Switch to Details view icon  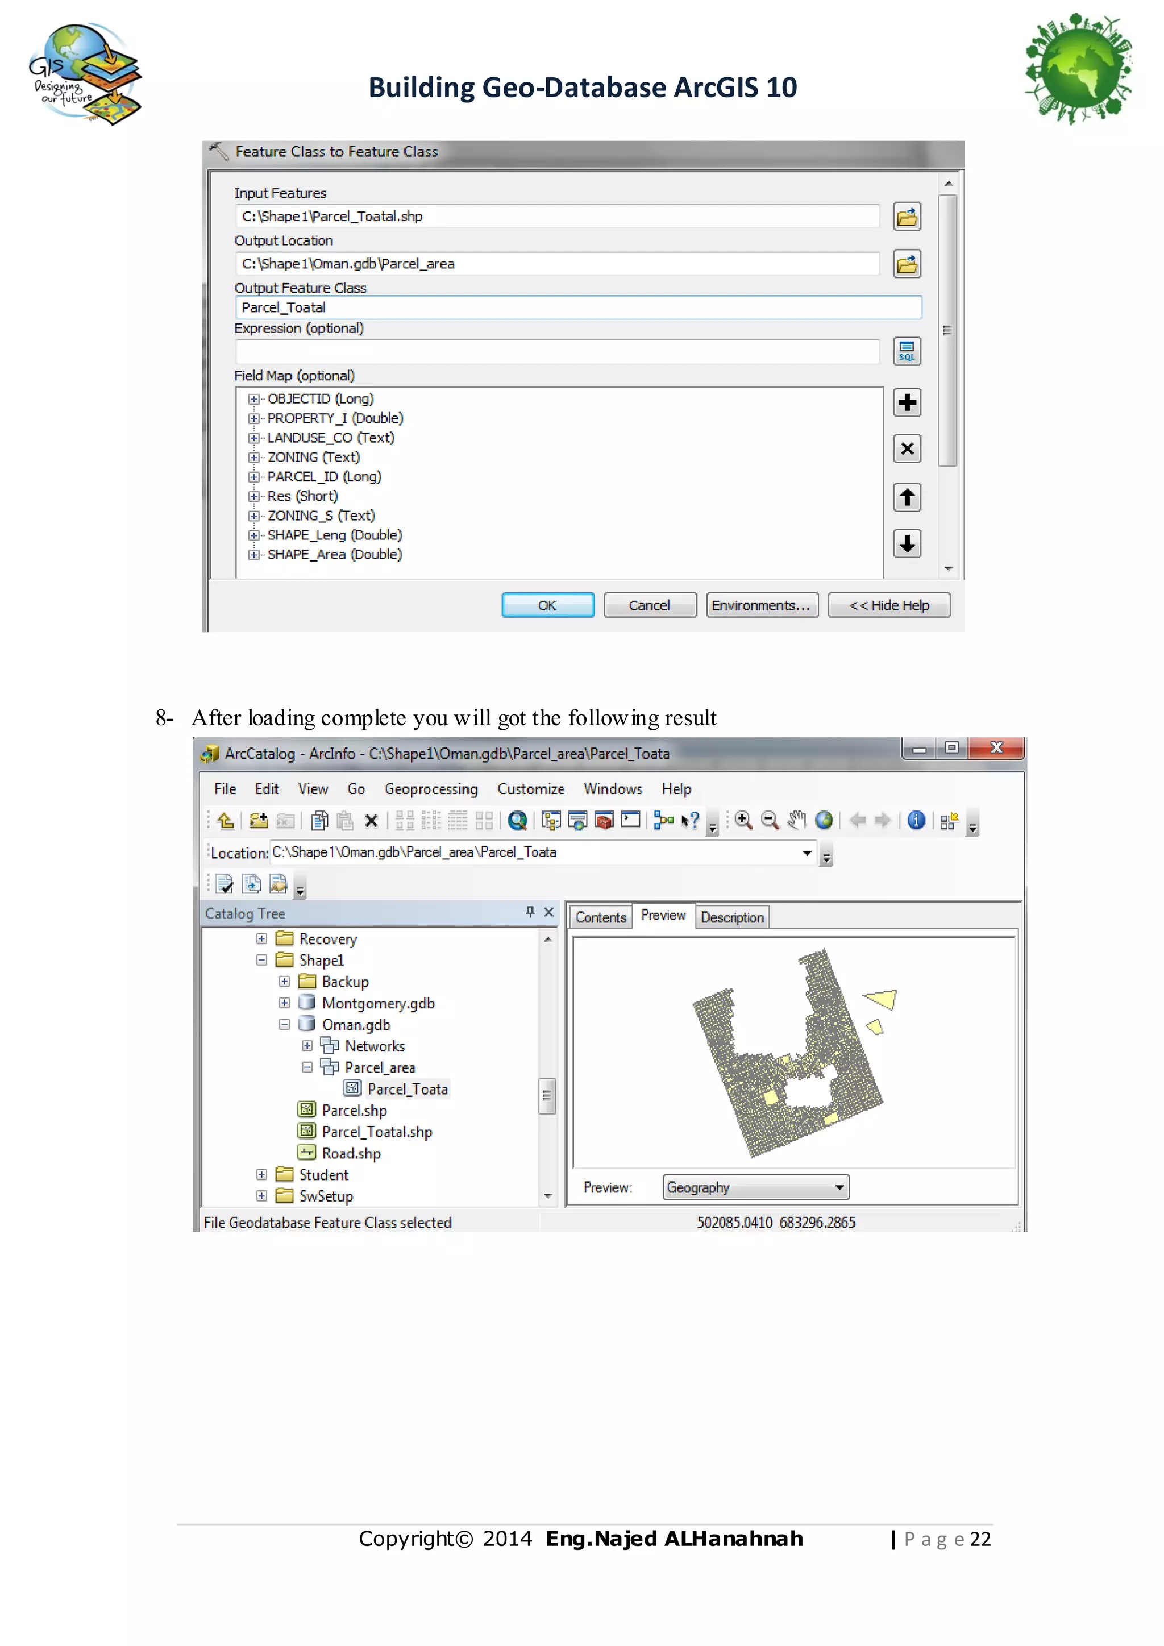[x=458, y=820]
